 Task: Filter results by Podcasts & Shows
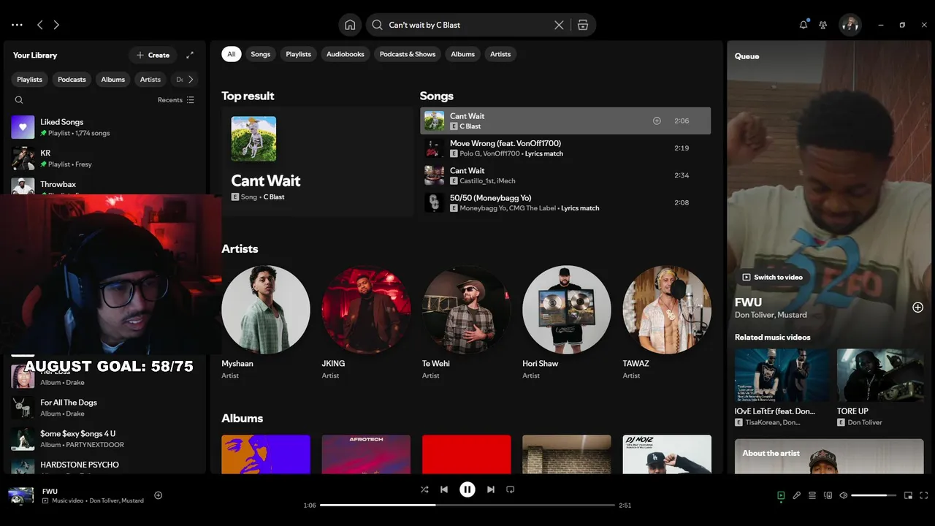(x=408, y=54)
